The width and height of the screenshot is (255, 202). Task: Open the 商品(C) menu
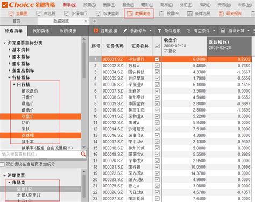click(167, 5)
